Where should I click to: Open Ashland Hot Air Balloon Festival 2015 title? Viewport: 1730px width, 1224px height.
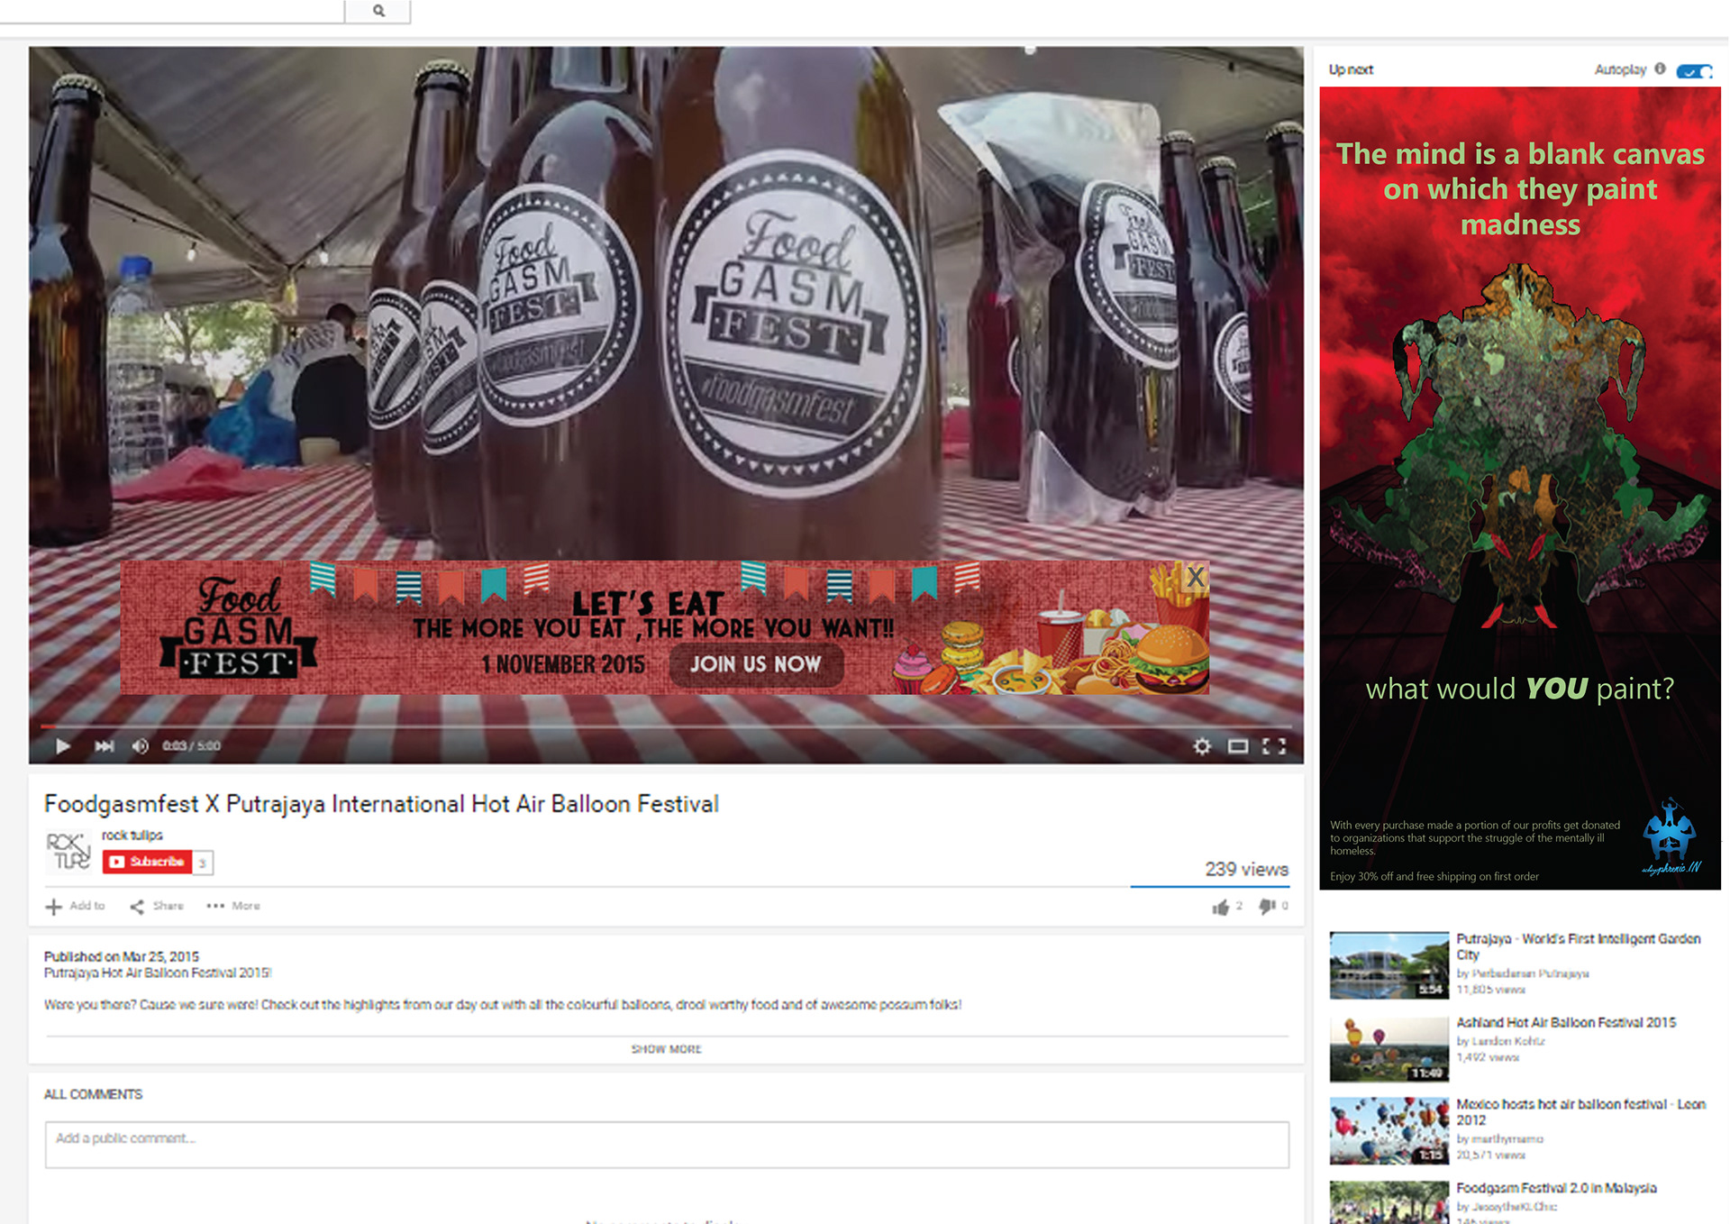pyautogui.click(x=1567, y=1022)
